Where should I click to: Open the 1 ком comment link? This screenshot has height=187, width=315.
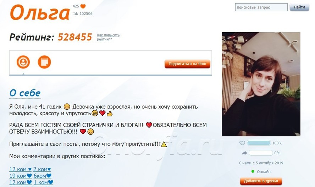(43, 182)
